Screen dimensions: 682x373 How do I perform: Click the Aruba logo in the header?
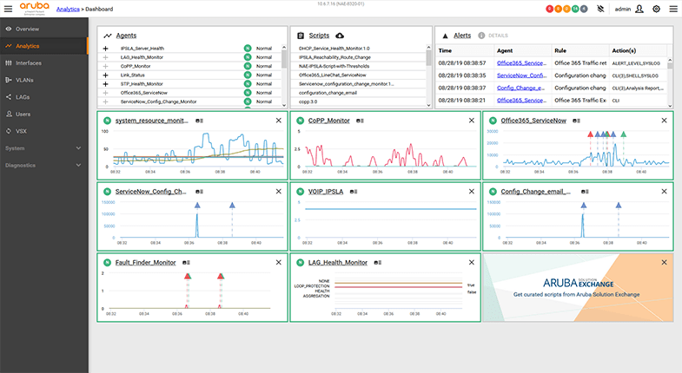pyautogui.click(x=35, y=9)
